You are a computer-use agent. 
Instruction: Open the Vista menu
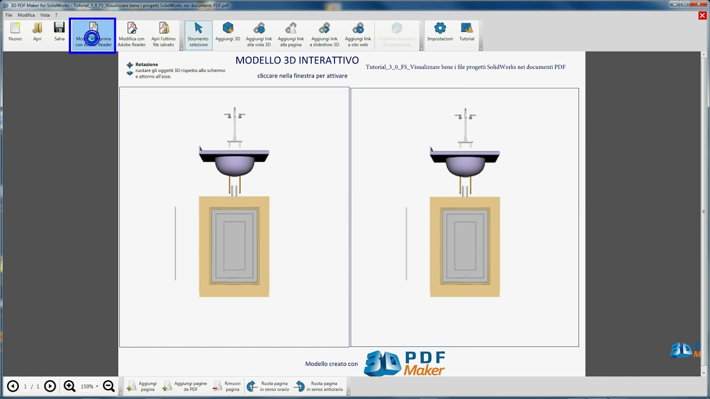pos(45,15)
